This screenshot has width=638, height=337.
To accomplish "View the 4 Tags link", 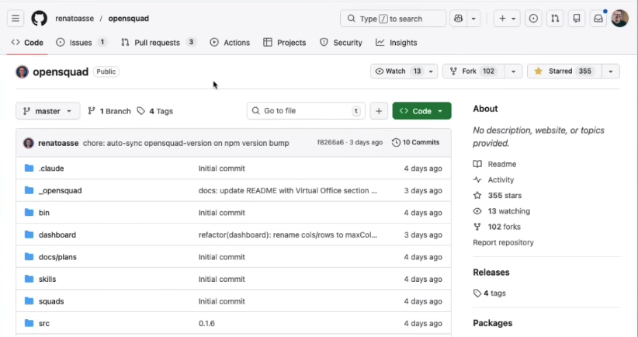I will point(155,111).
